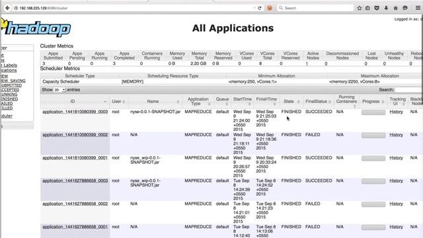Open application_1441810080399_0001 link
Image resolution: width=423 pixels, height=238 pixels.
click(75, 157)
